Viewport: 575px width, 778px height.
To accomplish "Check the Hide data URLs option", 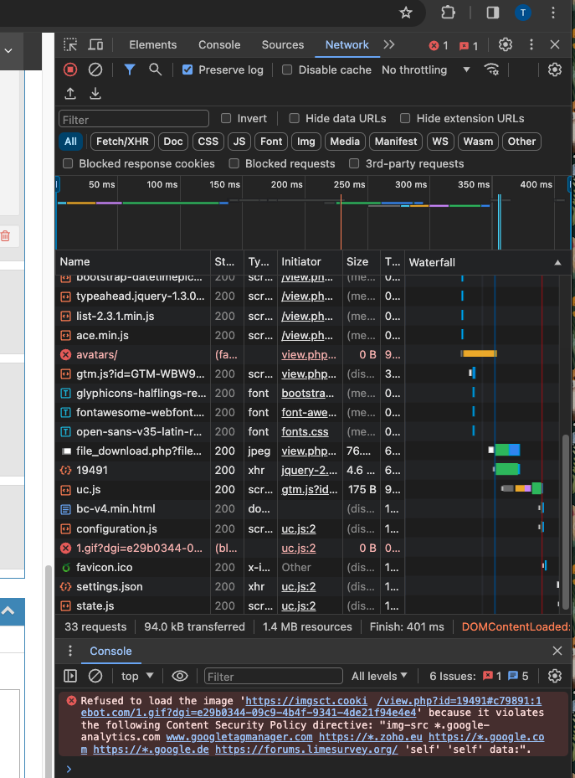I will point(295,118).
